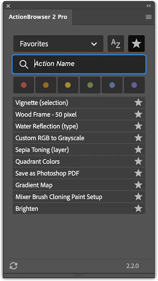The image size is (158, 281).
Task: Click the refresh actions icon
Action: (x=14, y=266)
